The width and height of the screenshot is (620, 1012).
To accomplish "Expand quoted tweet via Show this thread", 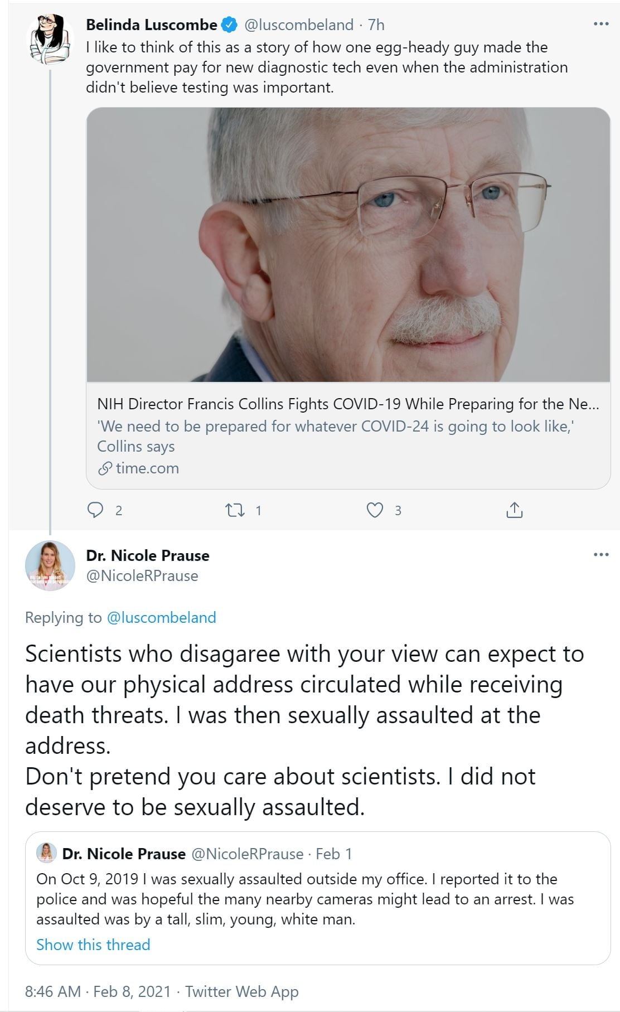I will (x=93, y=945).
